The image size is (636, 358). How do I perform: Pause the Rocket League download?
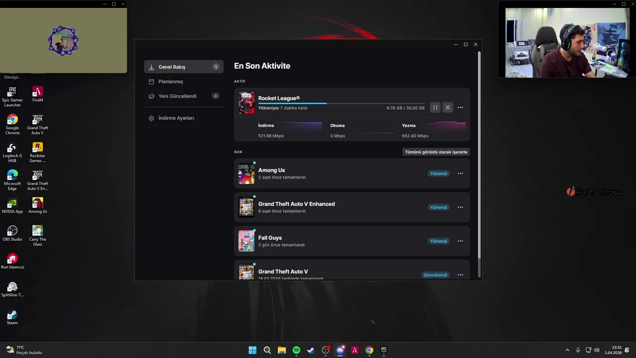point(435,107)
